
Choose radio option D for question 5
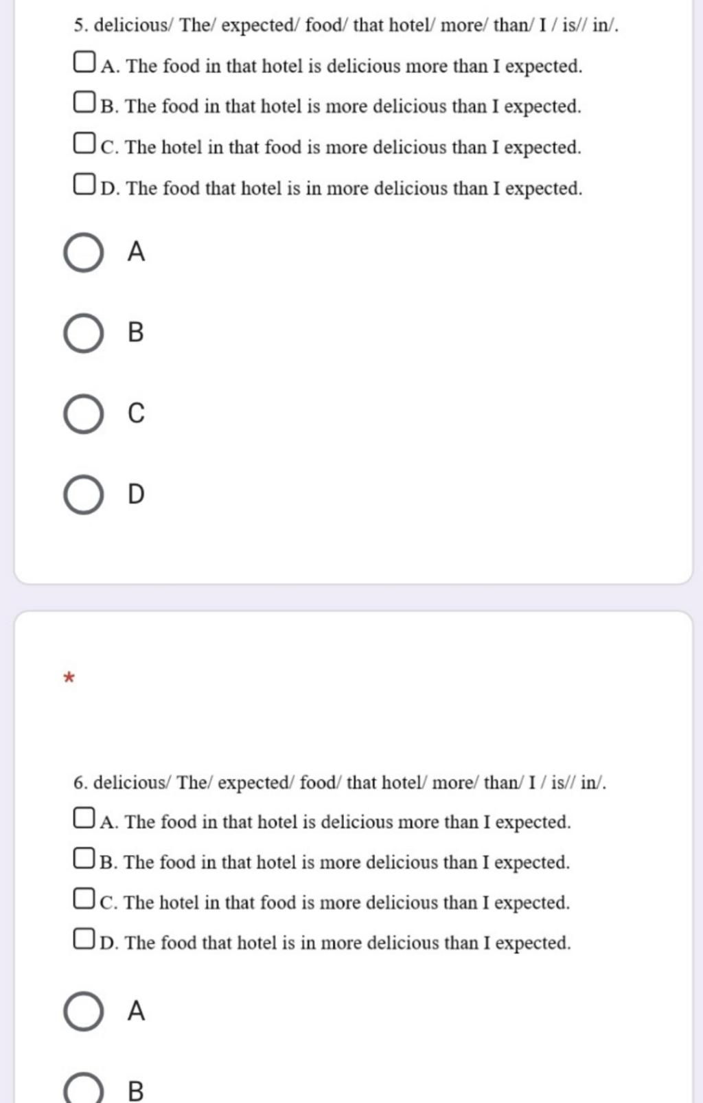click(x=84, y=494)
